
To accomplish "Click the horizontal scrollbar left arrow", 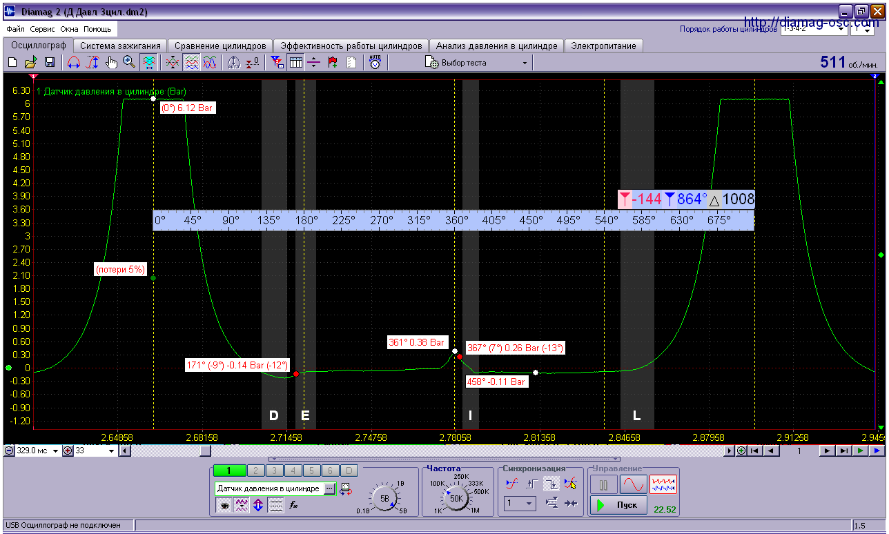I will tap(124, 451).
